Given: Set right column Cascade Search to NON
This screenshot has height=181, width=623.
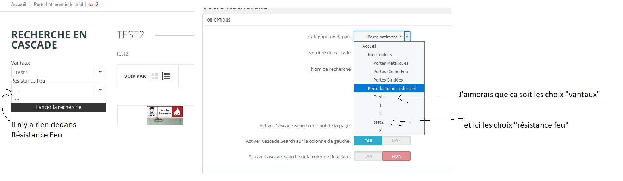Looking at the screenshot, I should 396,156.
